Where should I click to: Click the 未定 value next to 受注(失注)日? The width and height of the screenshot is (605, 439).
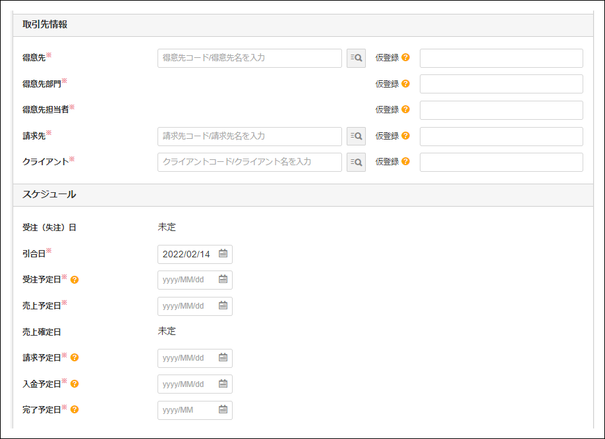pos(167,228)
